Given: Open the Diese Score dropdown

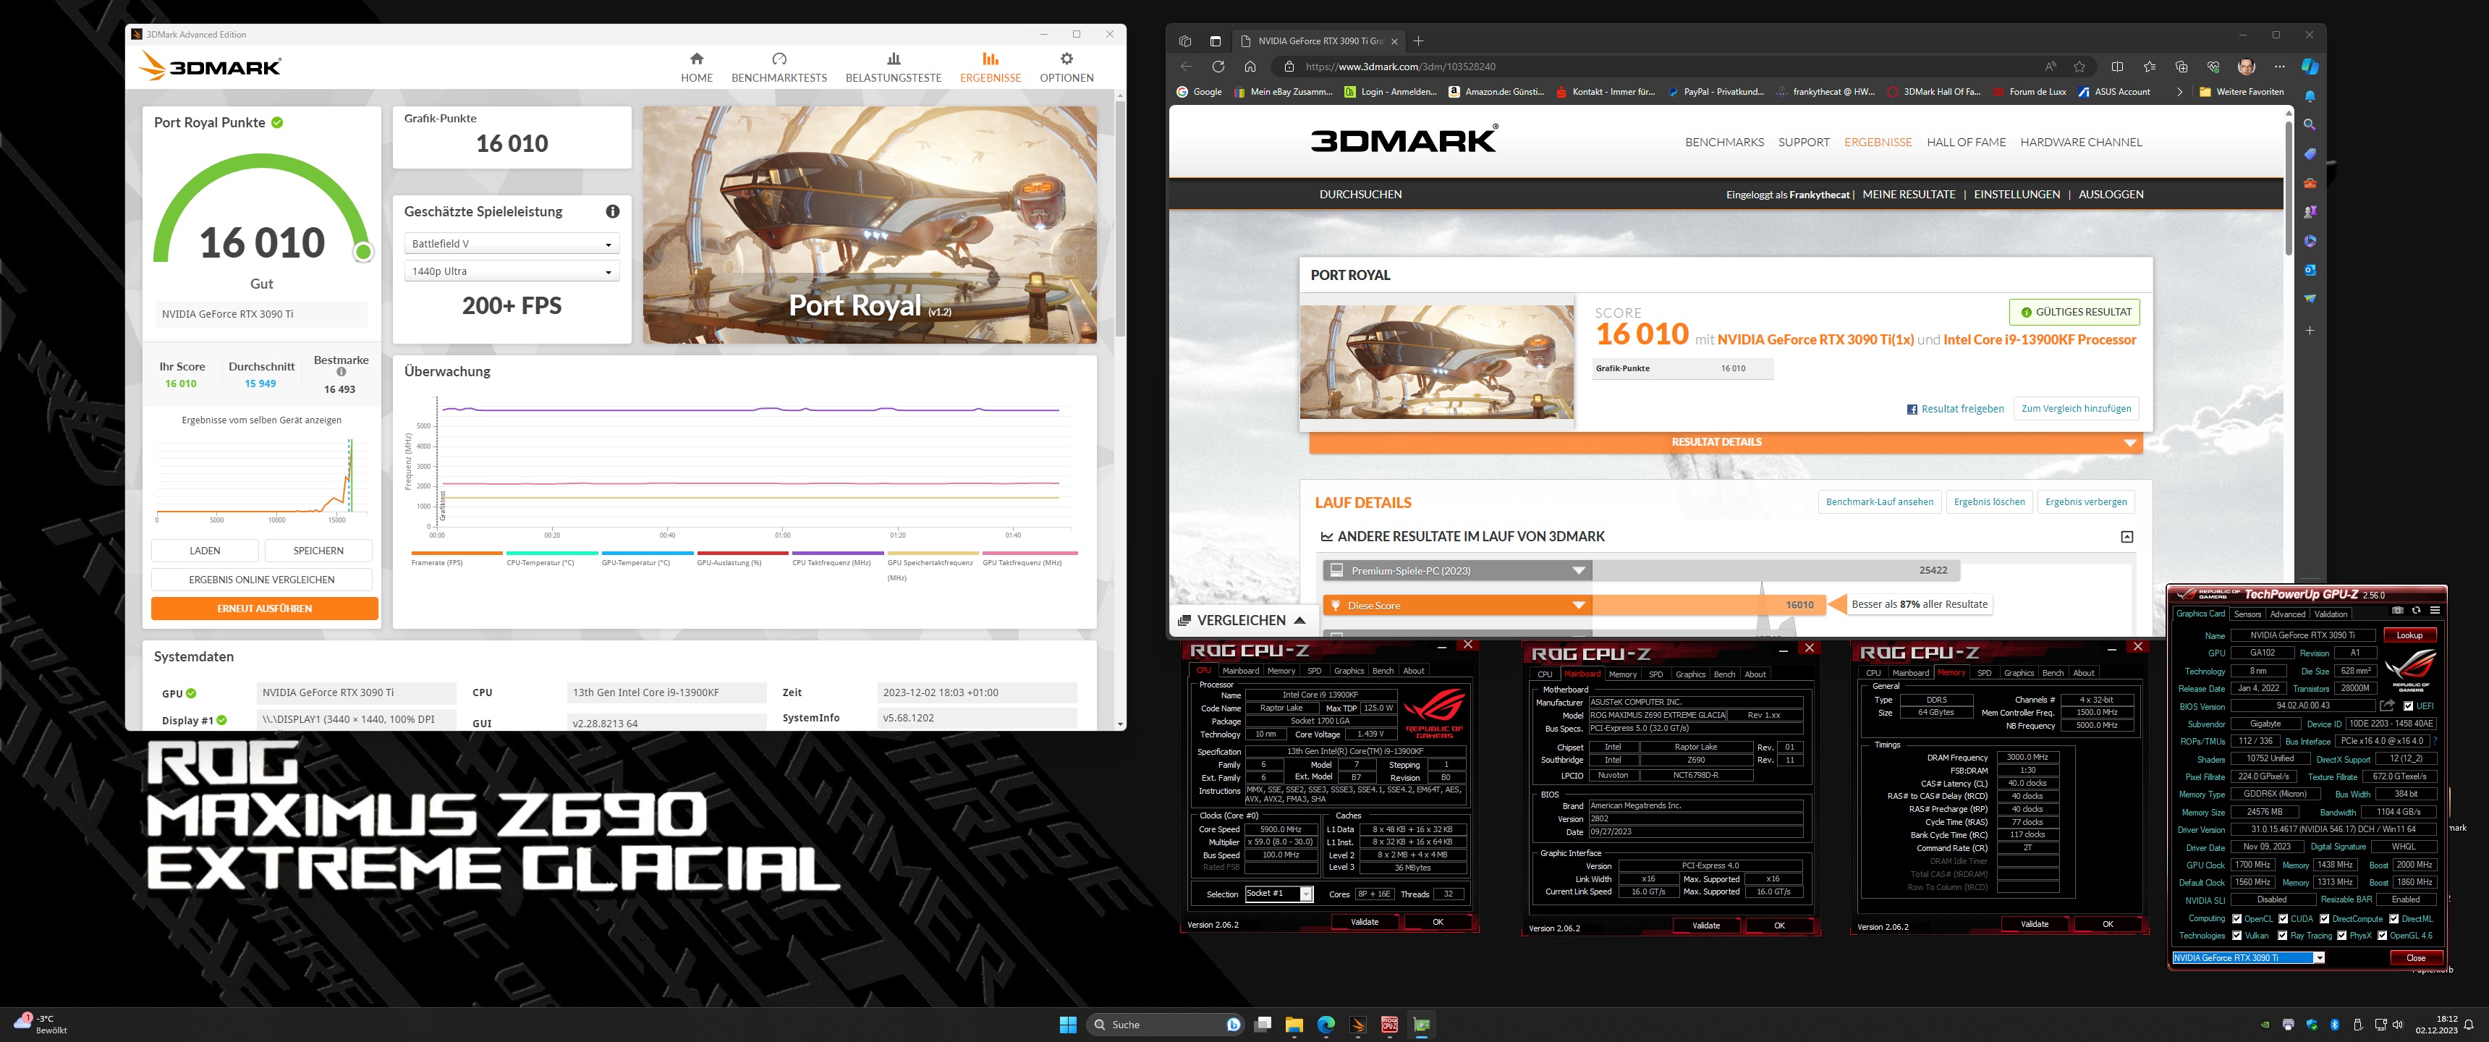Looking at the screenshot, I should pos(1458,606).
